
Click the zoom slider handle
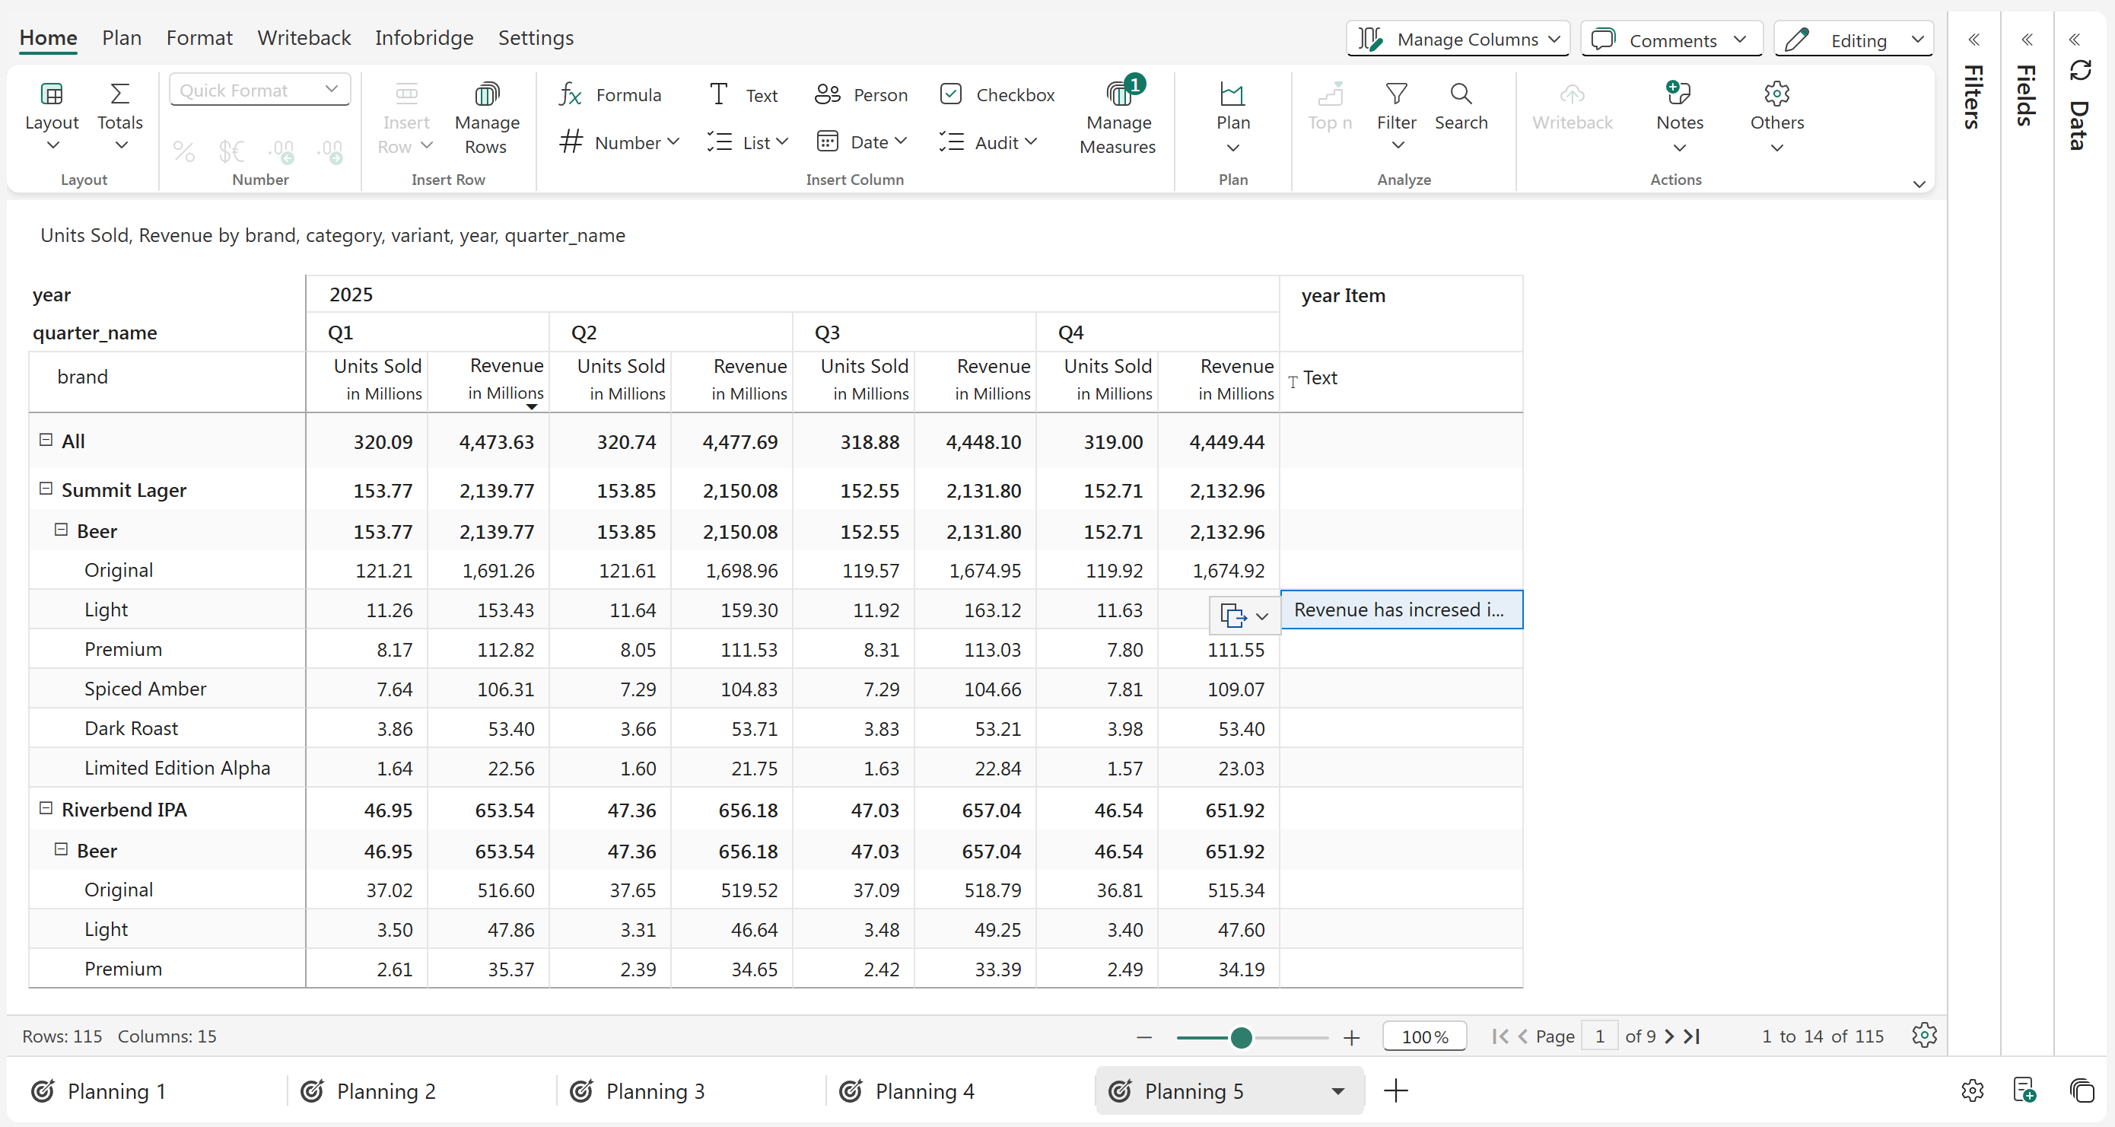[1241, 1037]
